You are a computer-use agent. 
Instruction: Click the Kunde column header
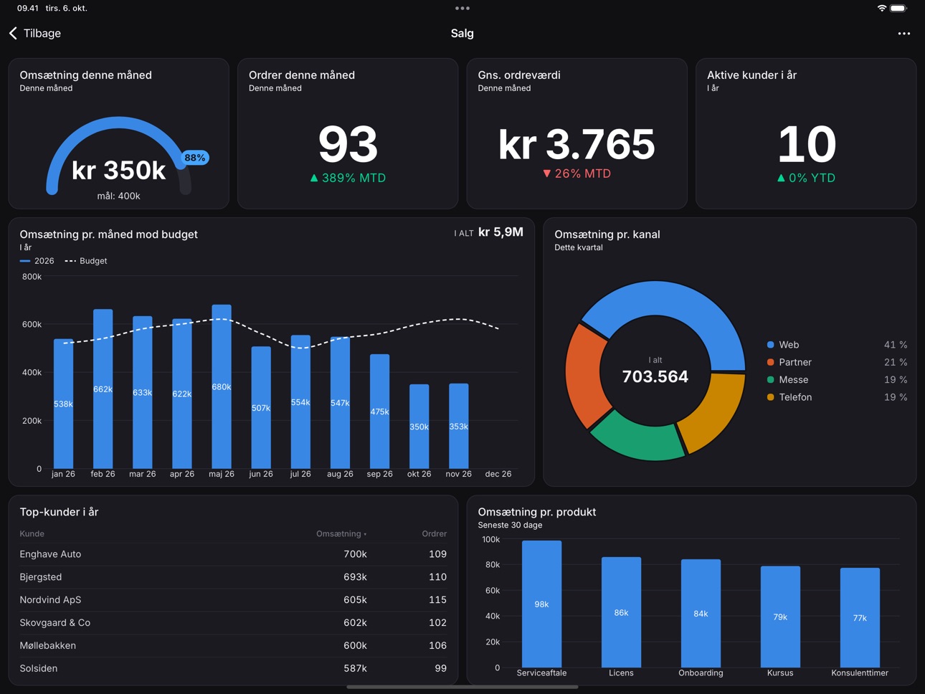coord(32,533)
